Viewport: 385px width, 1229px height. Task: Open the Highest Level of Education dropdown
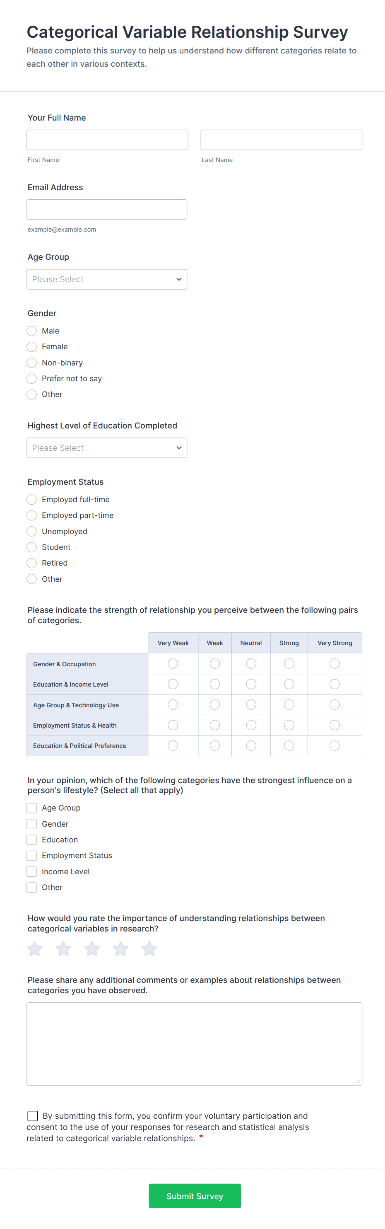pos(107,448)
